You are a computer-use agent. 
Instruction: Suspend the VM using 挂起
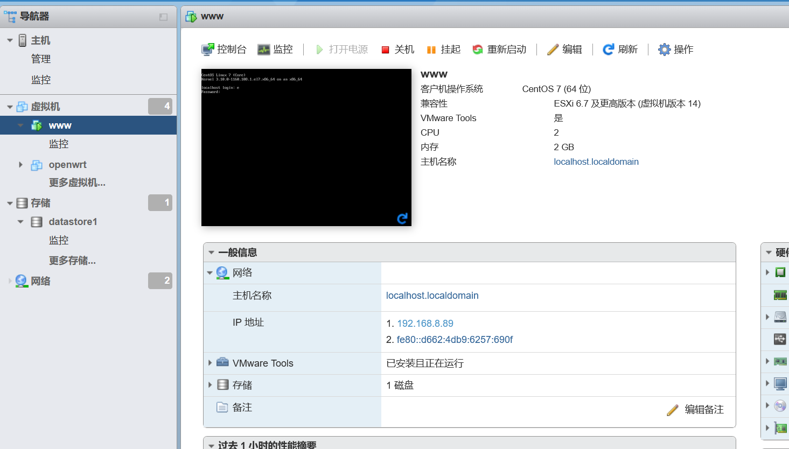click(x=444, y=50)
